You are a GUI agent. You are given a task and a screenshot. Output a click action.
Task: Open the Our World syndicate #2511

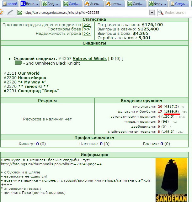[x=29, y=73]
